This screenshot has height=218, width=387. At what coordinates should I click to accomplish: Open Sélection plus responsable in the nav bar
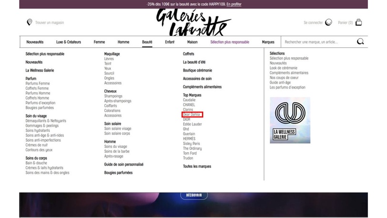click(230, 42)
